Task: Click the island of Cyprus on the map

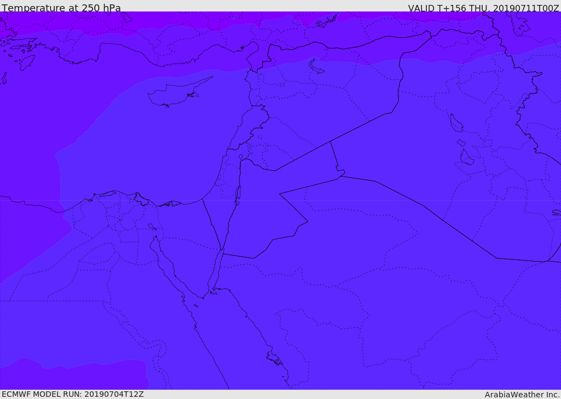Action: 175,94
